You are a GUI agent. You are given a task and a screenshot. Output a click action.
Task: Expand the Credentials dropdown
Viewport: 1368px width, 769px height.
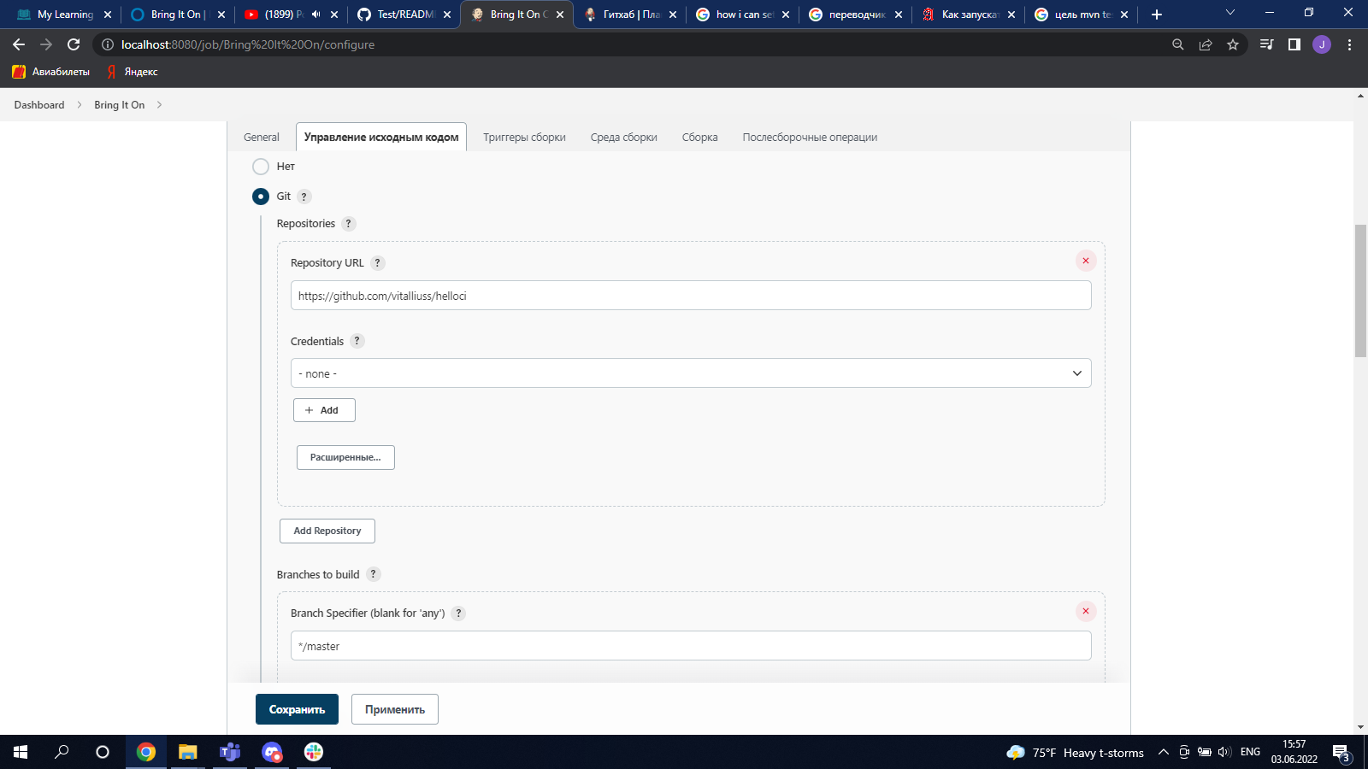691,373
